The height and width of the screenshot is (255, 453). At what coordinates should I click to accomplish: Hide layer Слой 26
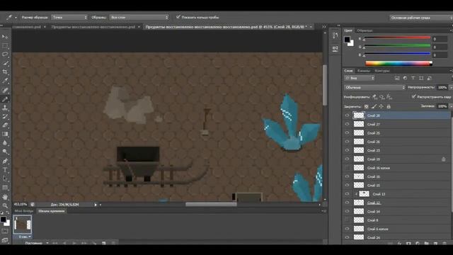pyautogui.click(x=347, y=142)
